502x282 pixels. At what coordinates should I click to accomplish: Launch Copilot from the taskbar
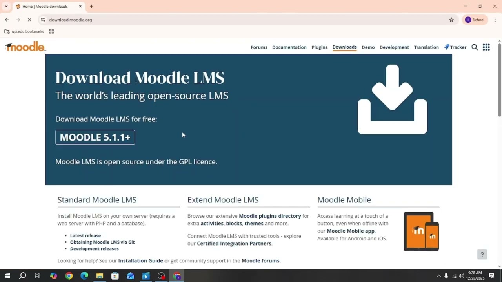point(54,276)
